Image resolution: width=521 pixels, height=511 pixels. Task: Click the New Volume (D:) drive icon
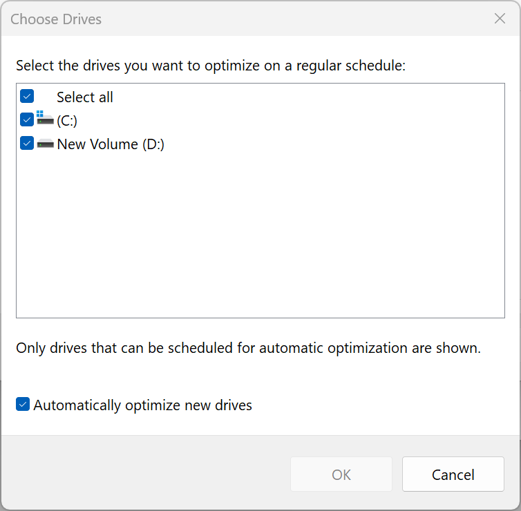pos(45,144)
